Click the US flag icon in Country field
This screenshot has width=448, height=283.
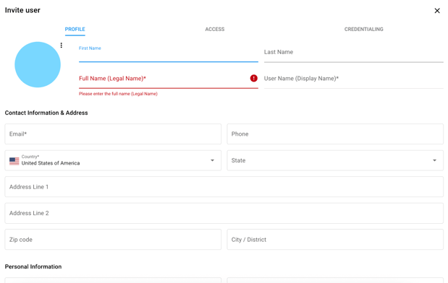(14, 161)
